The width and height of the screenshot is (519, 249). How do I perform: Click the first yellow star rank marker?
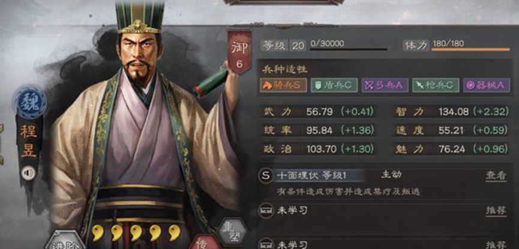tap(97, 232)
